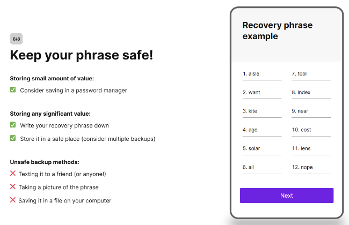Select word field 9 'near'
Image resolution: width=349 pixels, height=225 pixels.
click(x=311, y=111)
